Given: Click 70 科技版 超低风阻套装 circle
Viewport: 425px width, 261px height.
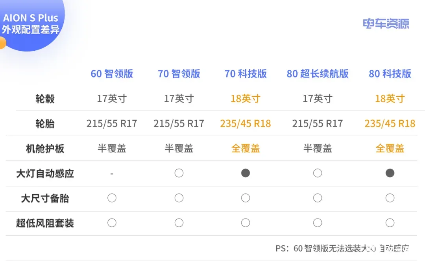Looking at the screenshot, I should [246, 223].
